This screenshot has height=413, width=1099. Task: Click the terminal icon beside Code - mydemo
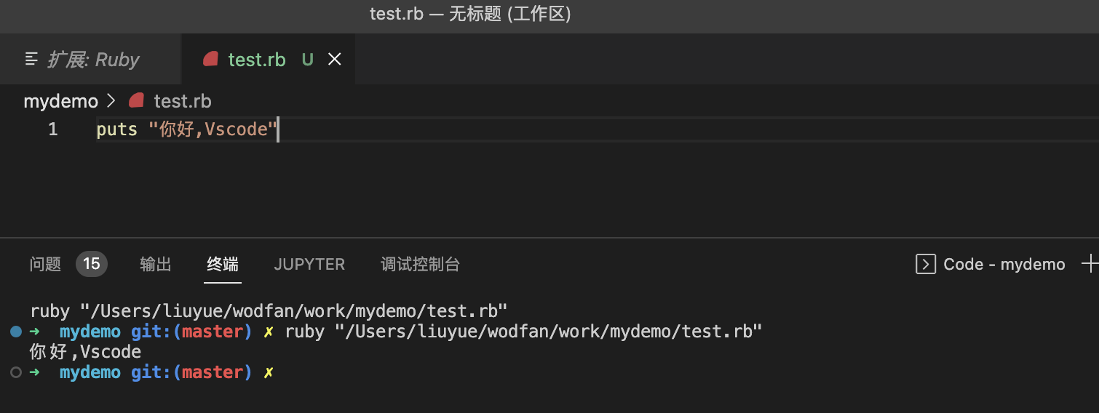925,264
